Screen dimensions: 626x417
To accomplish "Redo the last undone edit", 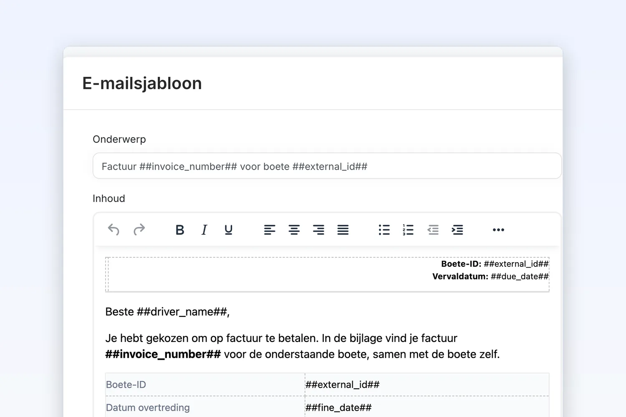I will (x=139, y=230).
